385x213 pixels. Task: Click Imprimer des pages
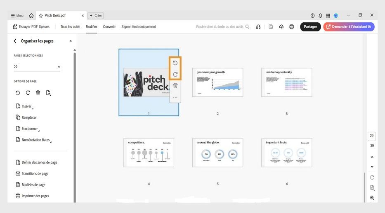pos(33,196)
